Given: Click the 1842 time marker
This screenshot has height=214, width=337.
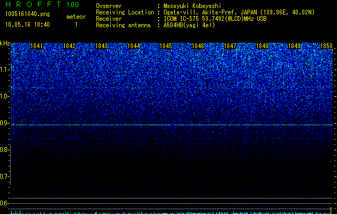Looking at the screenshot, I should (70, 46).
